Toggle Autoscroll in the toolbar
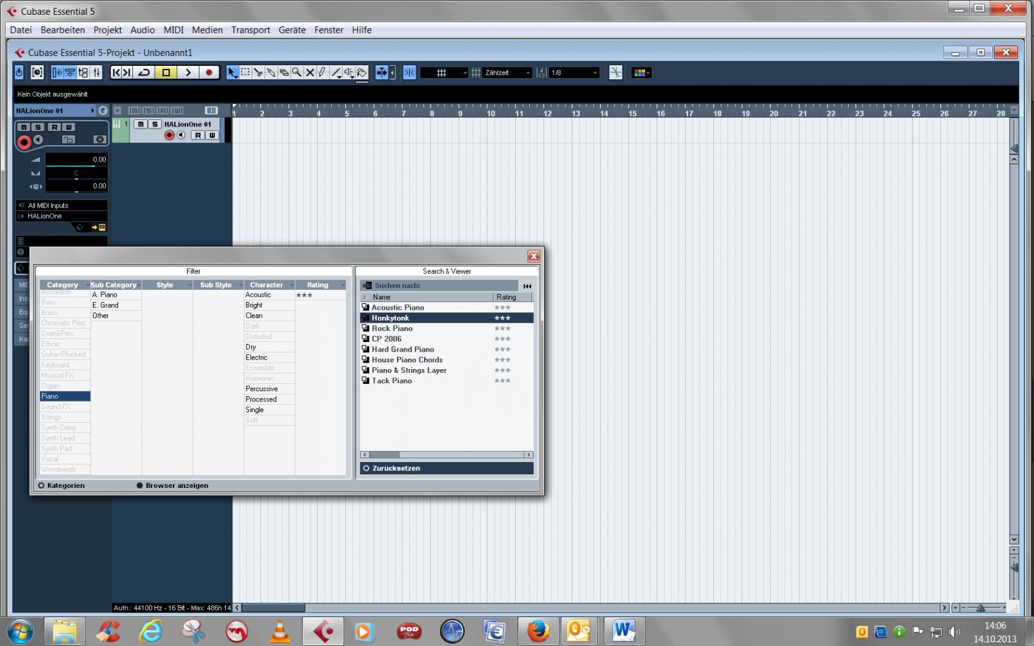 382,73
